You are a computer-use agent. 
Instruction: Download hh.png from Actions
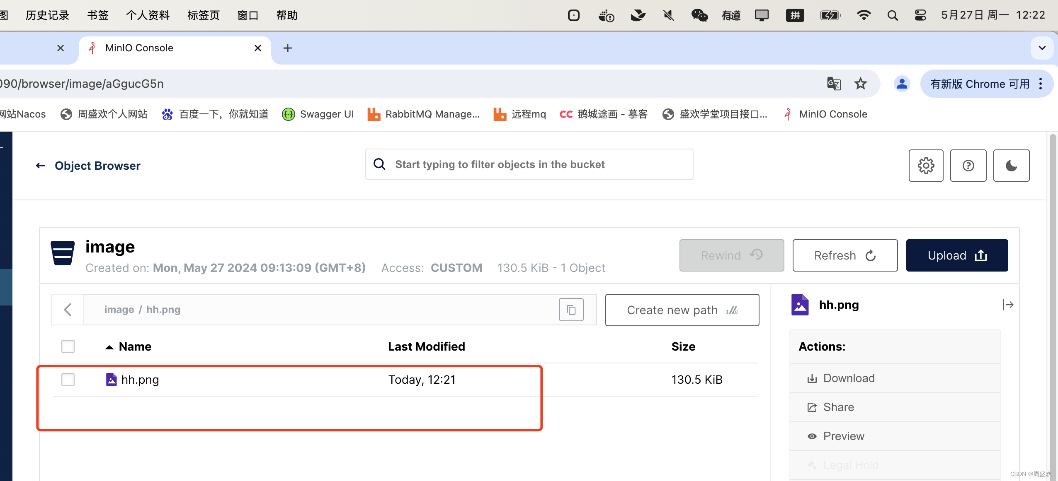point(895,378)
